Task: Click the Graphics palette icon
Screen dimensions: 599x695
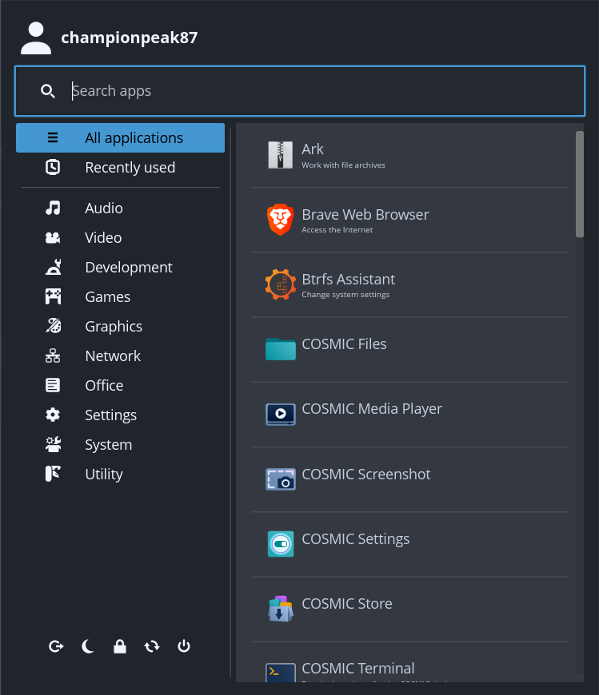Action: click(53, 326)
